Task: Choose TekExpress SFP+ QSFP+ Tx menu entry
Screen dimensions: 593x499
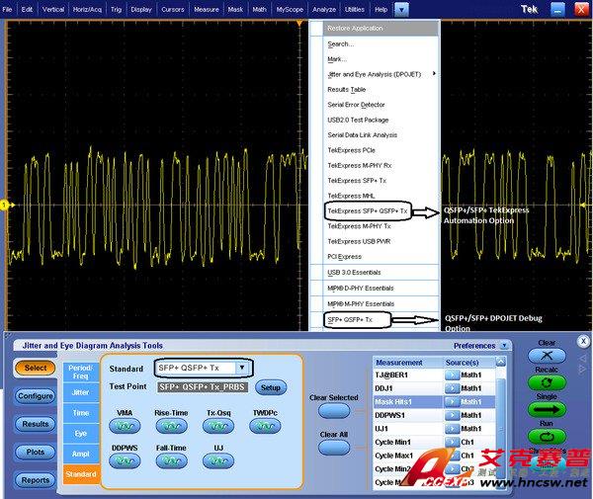Action: [367, 210]
